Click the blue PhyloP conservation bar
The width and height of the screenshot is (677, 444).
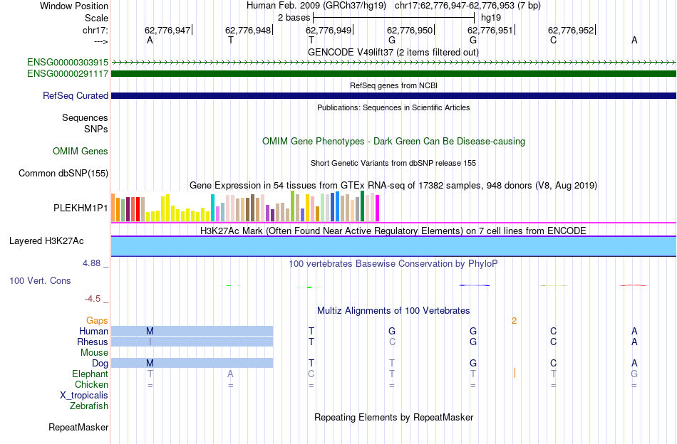(x=474, y=285)
